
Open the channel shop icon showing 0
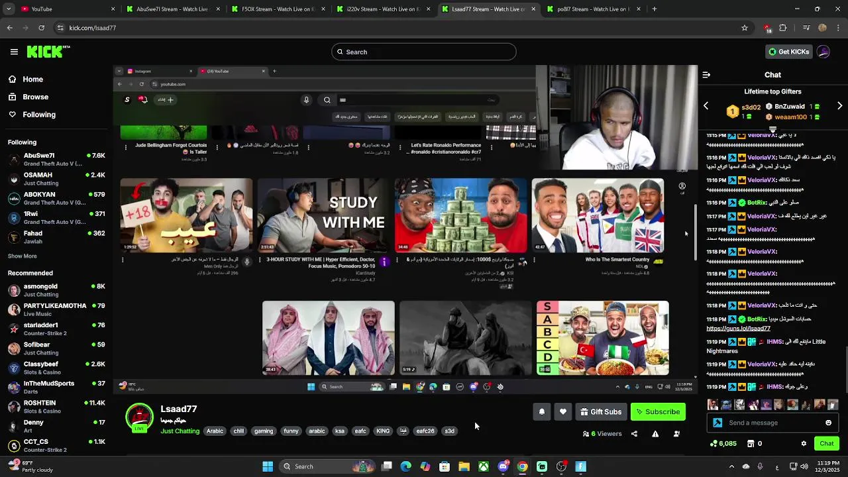(755, 444)
